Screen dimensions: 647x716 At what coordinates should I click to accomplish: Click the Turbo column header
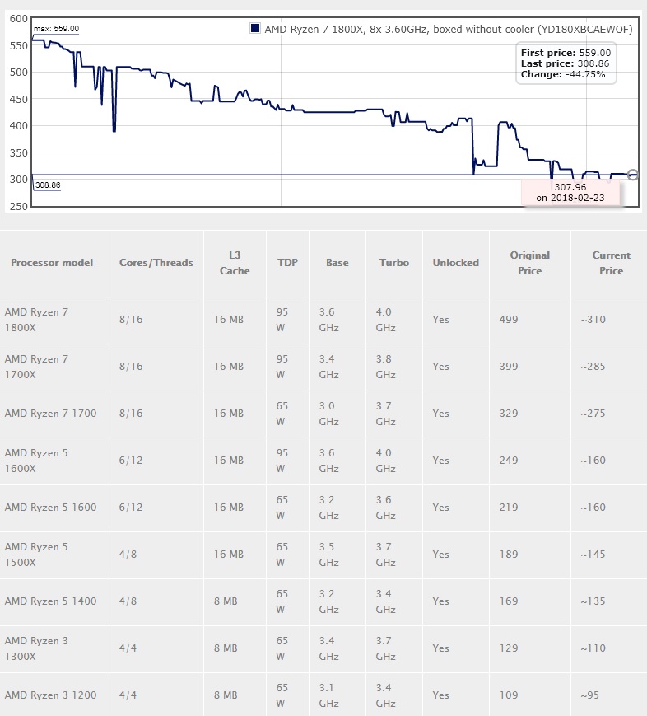(393, 263)
